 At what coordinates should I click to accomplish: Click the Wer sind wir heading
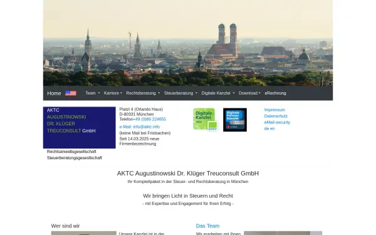65,226
